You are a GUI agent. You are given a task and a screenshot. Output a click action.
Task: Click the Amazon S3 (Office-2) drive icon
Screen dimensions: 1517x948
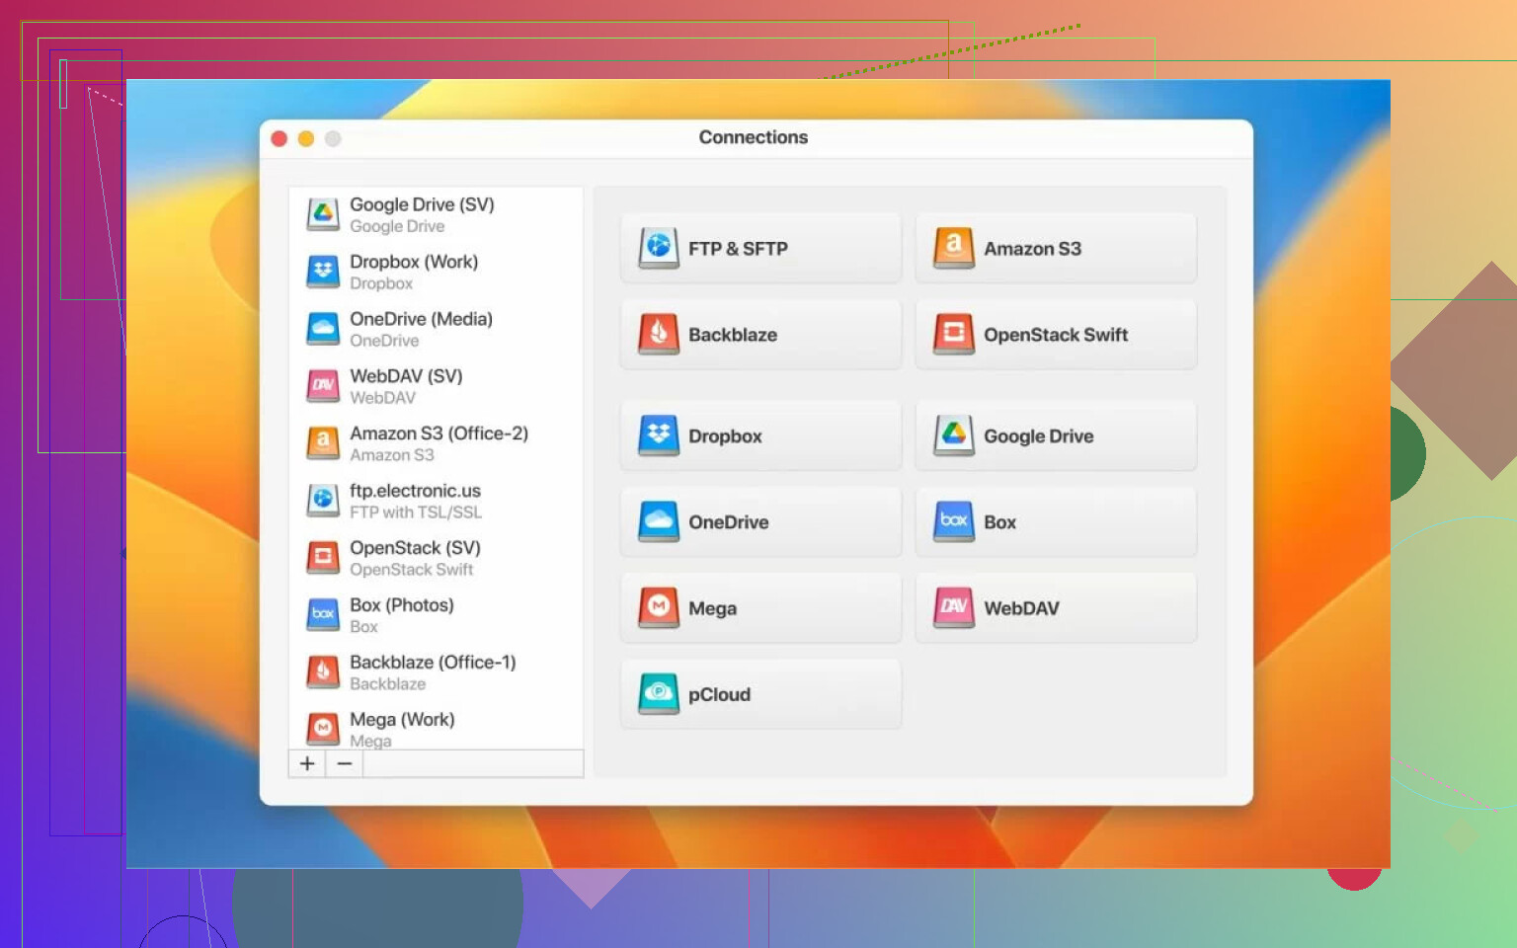pos(323,443)
